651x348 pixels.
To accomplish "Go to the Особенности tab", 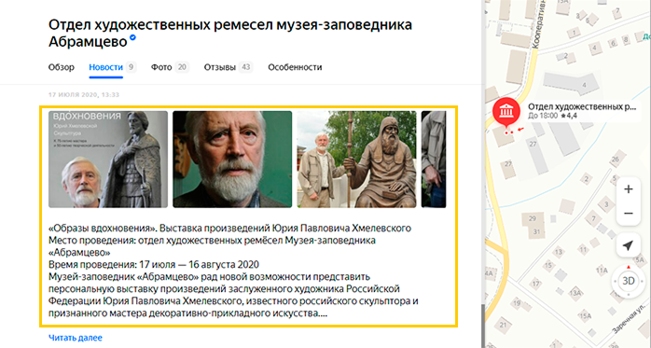I will (295, 67).
